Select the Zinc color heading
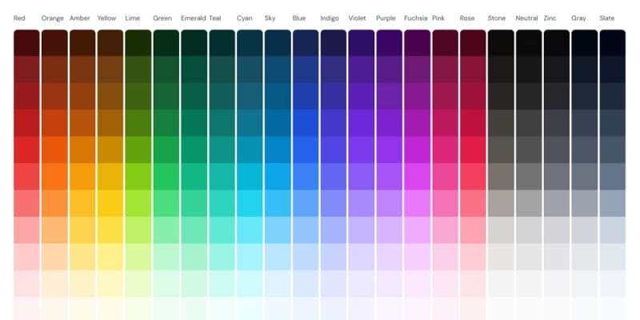The width and height of the screenshot is (640, 320). pyautogui.click(x=551, y=18)
